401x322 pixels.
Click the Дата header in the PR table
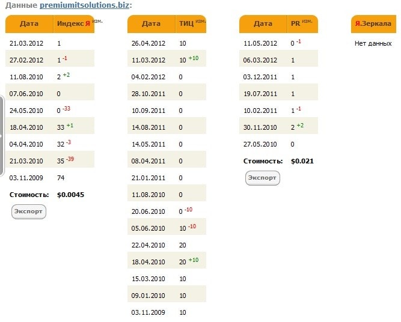pyautogui.click(x=263, y=24)
